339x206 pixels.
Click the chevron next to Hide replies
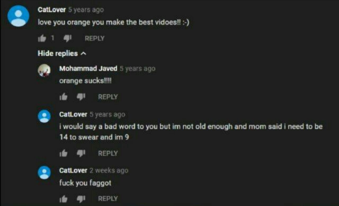click(x=83, y=54)
